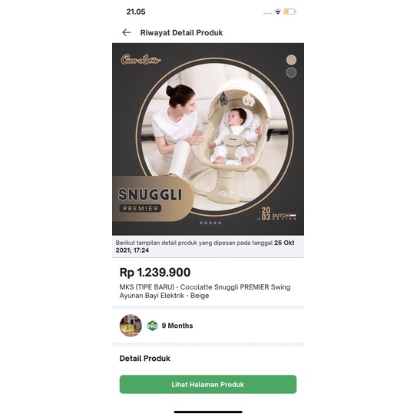
Task: Select the dark first carousel dot
Action: pos(197,223)
